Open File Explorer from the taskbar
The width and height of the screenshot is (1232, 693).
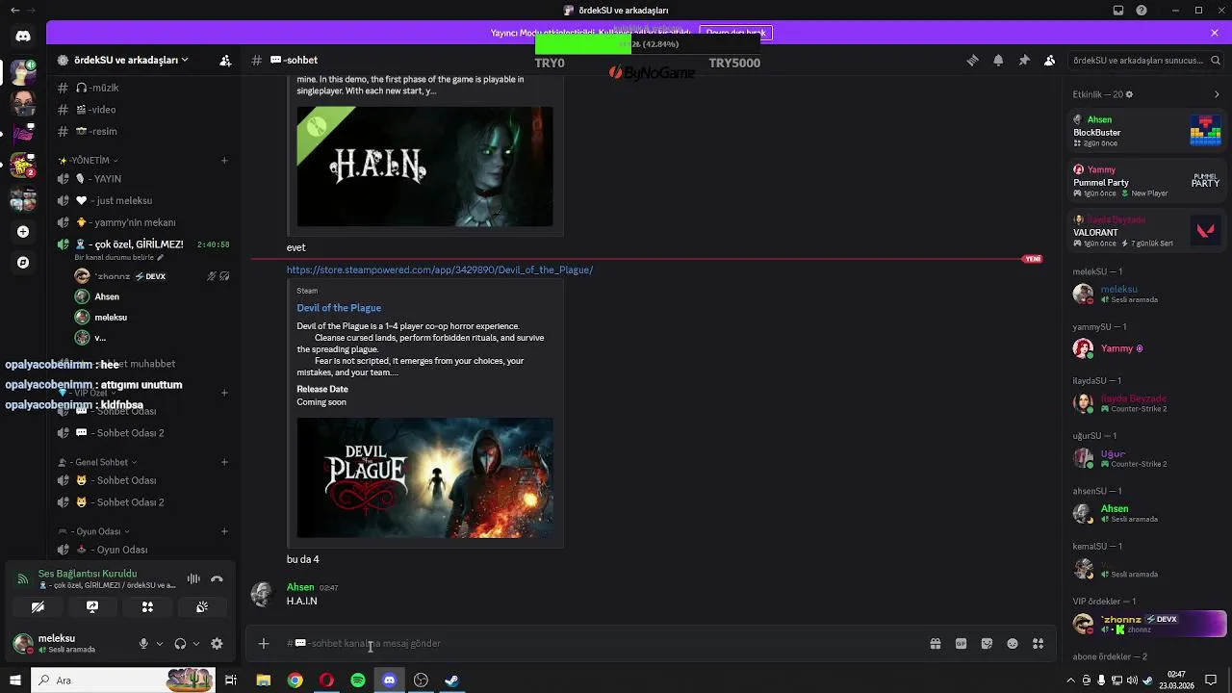pyautogui.click(x=264, y=680)
